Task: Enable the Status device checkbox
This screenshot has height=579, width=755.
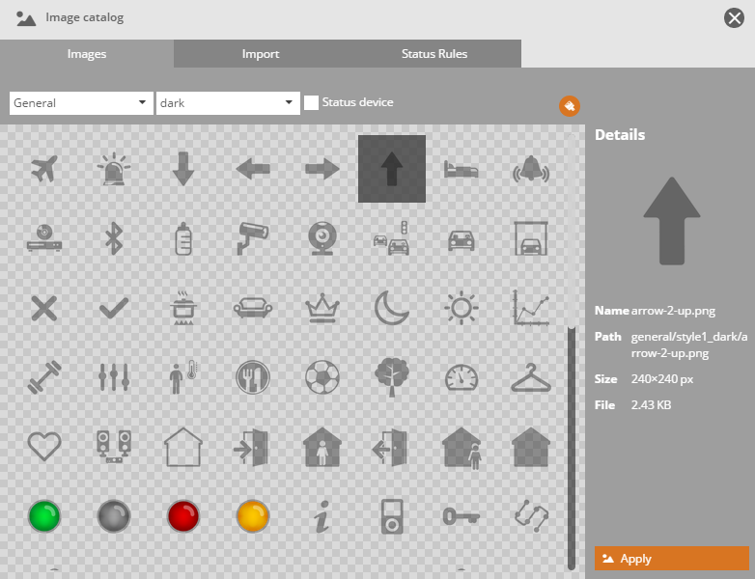Action: (312, 102)
